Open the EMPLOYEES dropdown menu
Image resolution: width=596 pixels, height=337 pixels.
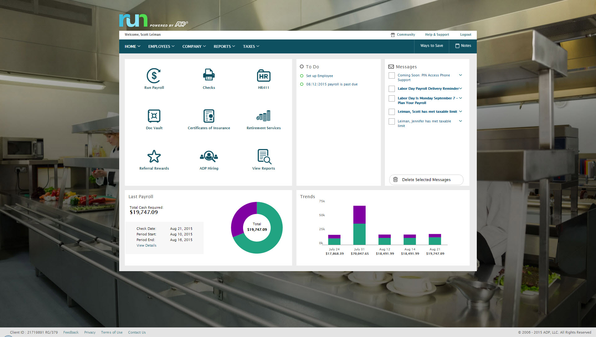[161, 46]
